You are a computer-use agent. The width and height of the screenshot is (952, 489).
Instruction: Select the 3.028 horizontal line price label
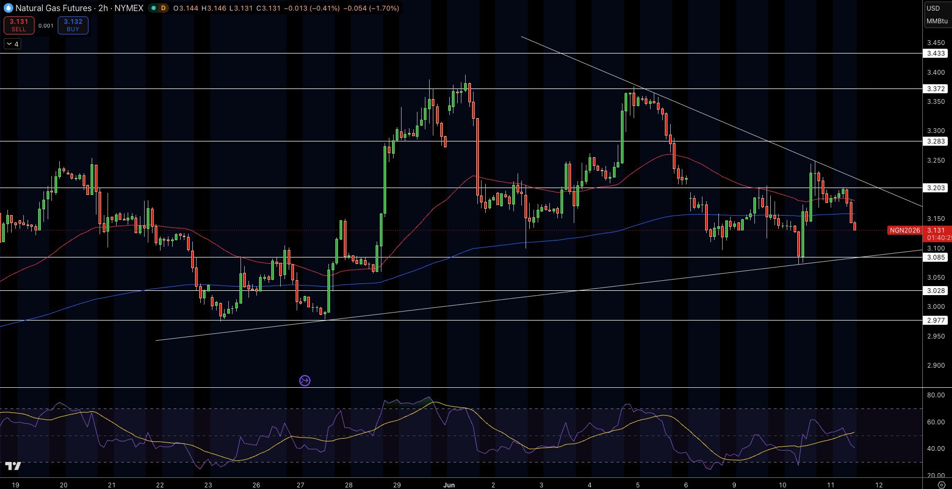tap(936, 291)
